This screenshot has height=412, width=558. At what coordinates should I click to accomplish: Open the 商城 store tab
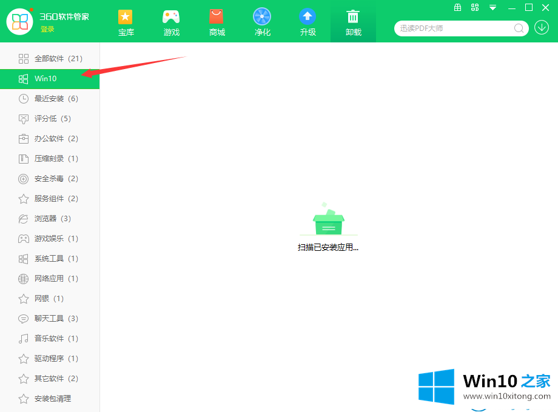pos(217,23)
